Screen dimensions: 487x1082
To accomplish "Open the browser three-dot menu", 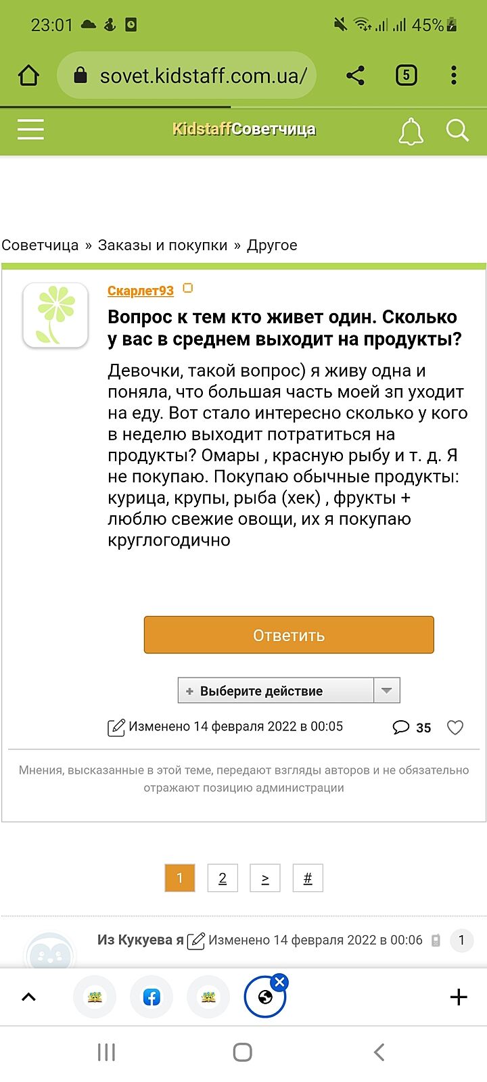I will coord(454,75).
